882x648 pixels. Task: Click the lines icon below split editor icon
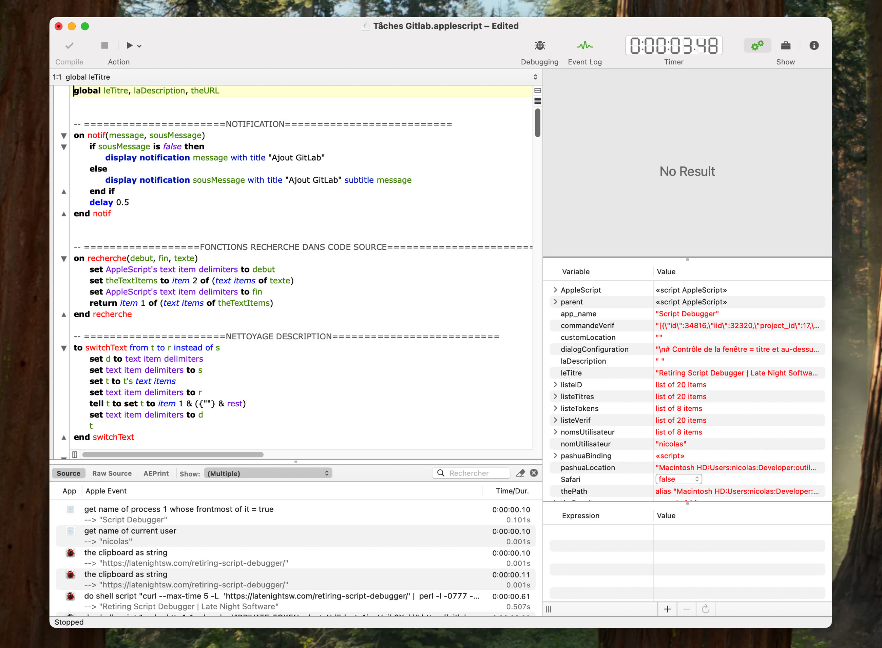[538, 101]
